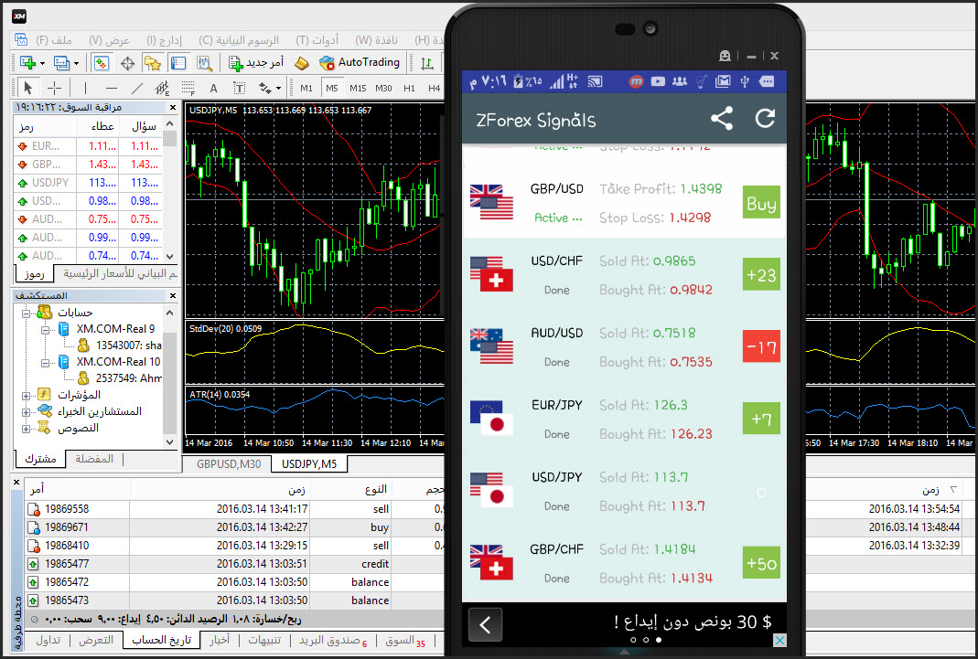Click the MetaTrader menu icon beside the File menu
The width and height of the screenshot is (978, 659).
tap(21, 40)
